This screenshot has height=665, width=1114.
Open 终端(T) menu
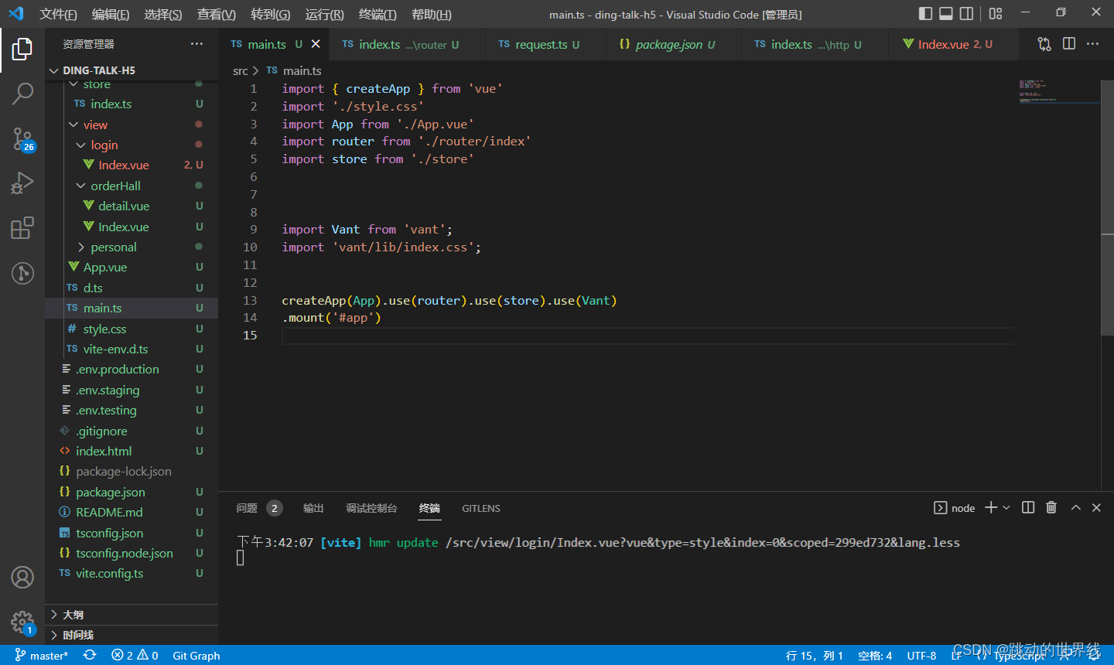click(x=378, y=14)
